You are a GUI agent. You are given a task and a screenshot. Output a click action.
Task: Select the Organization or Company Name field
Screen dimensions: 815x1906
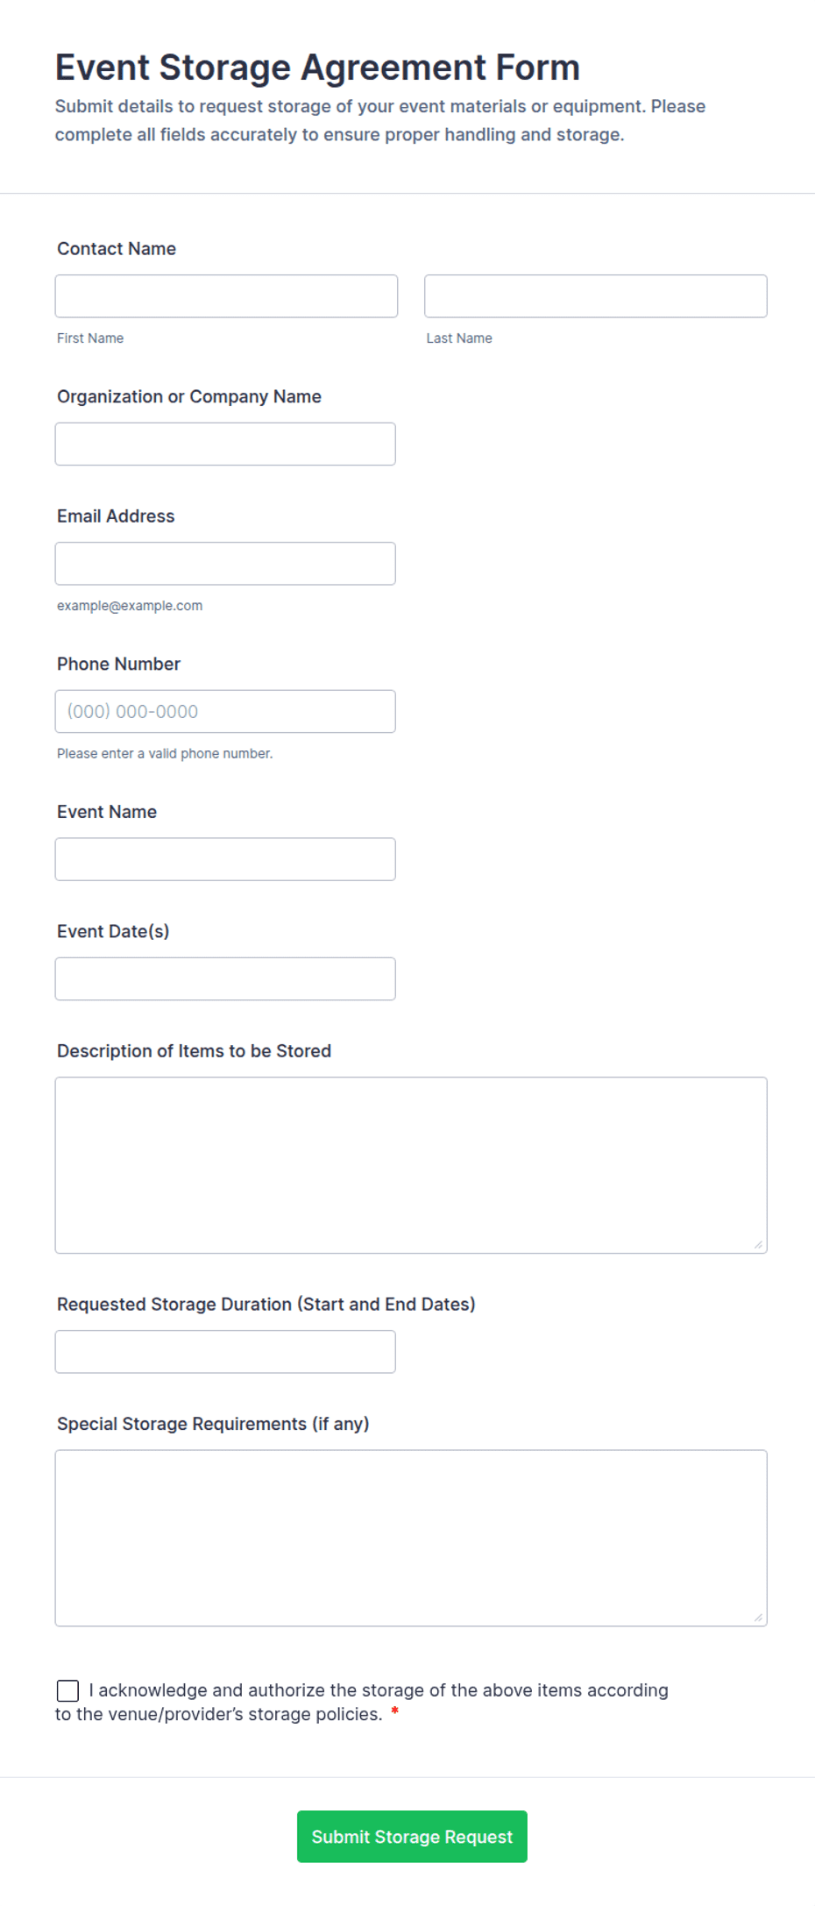click(x=225, y=444)
